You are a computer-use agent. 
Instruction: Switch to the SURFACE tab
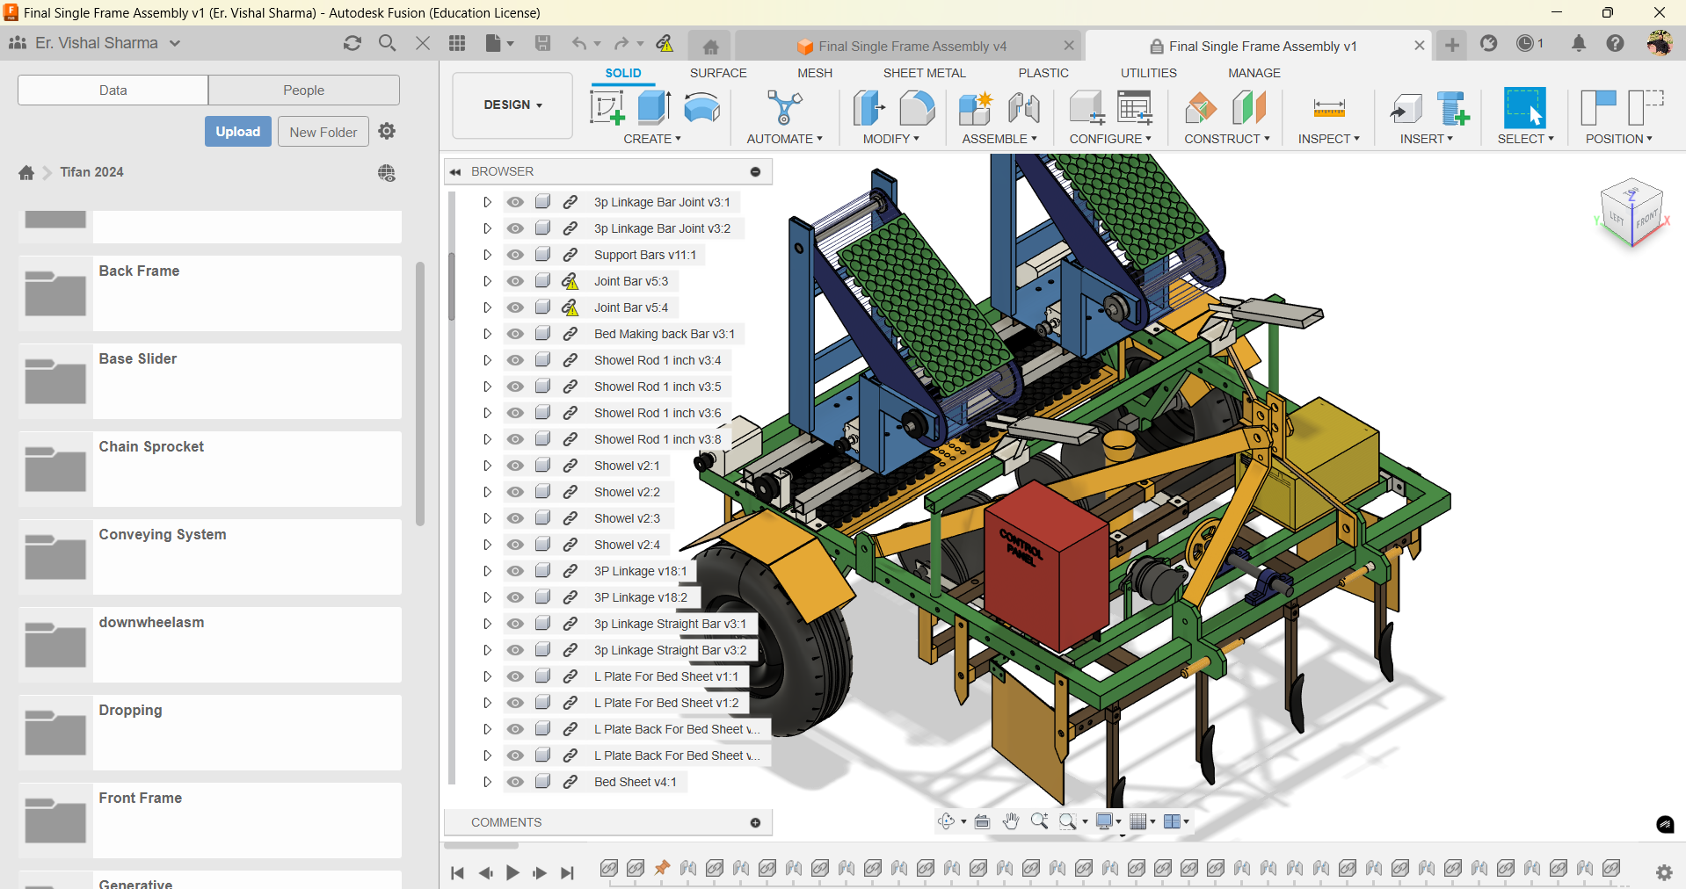pyautogui.click(x=718, y=73)
